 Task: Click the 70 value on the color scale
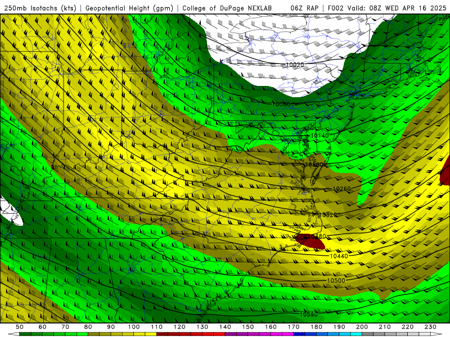[65, 327]
